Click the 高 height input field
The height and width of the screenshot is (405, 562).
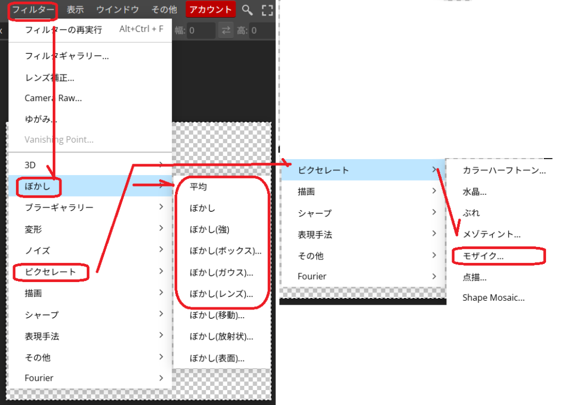click(x=262, y=31)
